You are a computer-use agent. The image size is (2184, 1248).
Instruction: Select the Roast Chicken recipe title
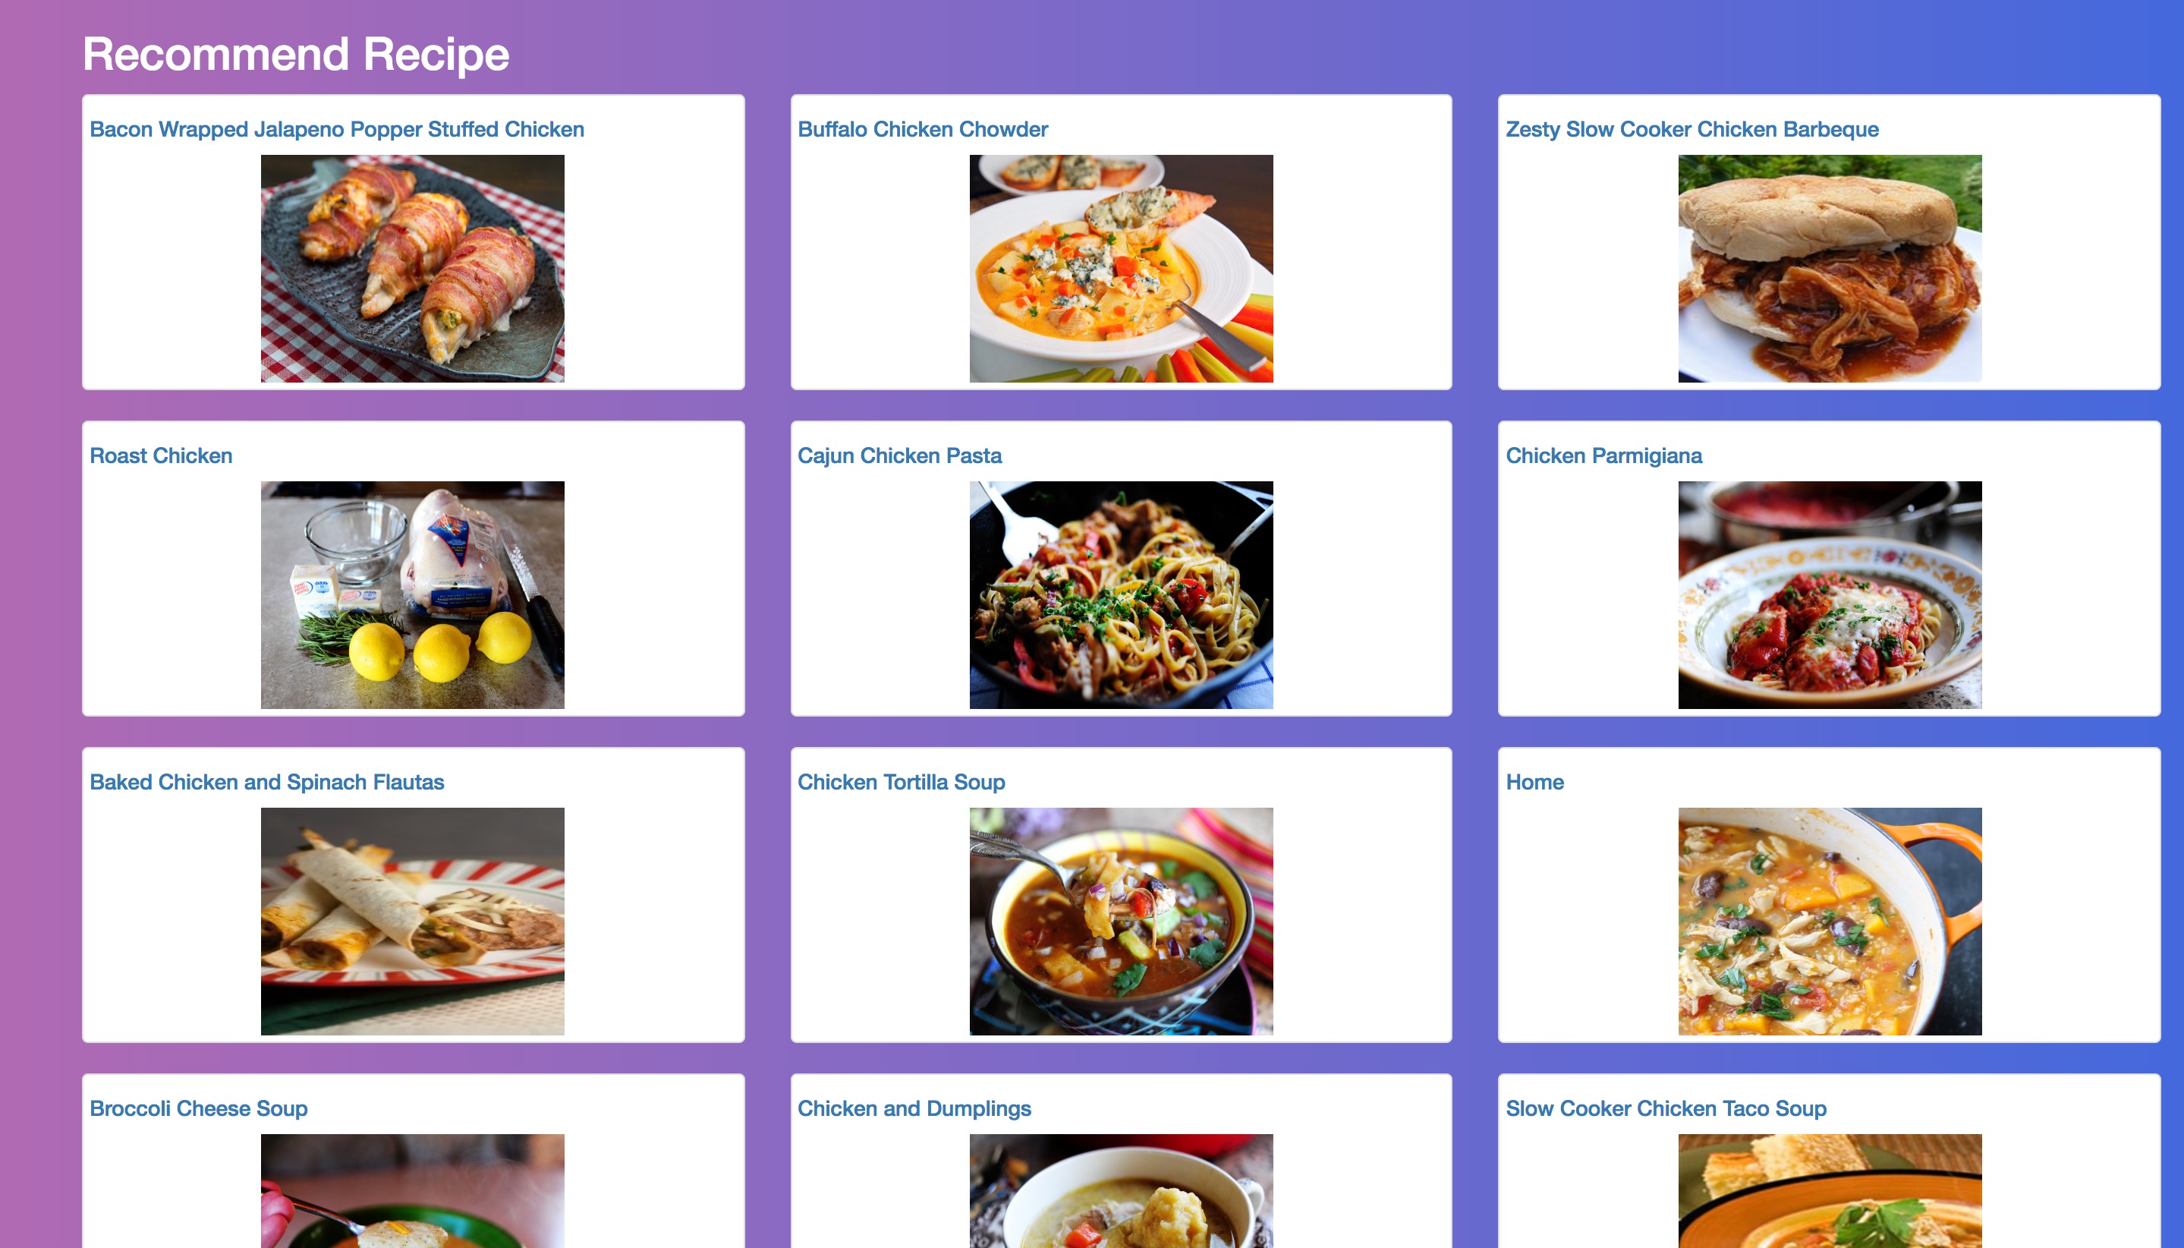pos(161,456)
